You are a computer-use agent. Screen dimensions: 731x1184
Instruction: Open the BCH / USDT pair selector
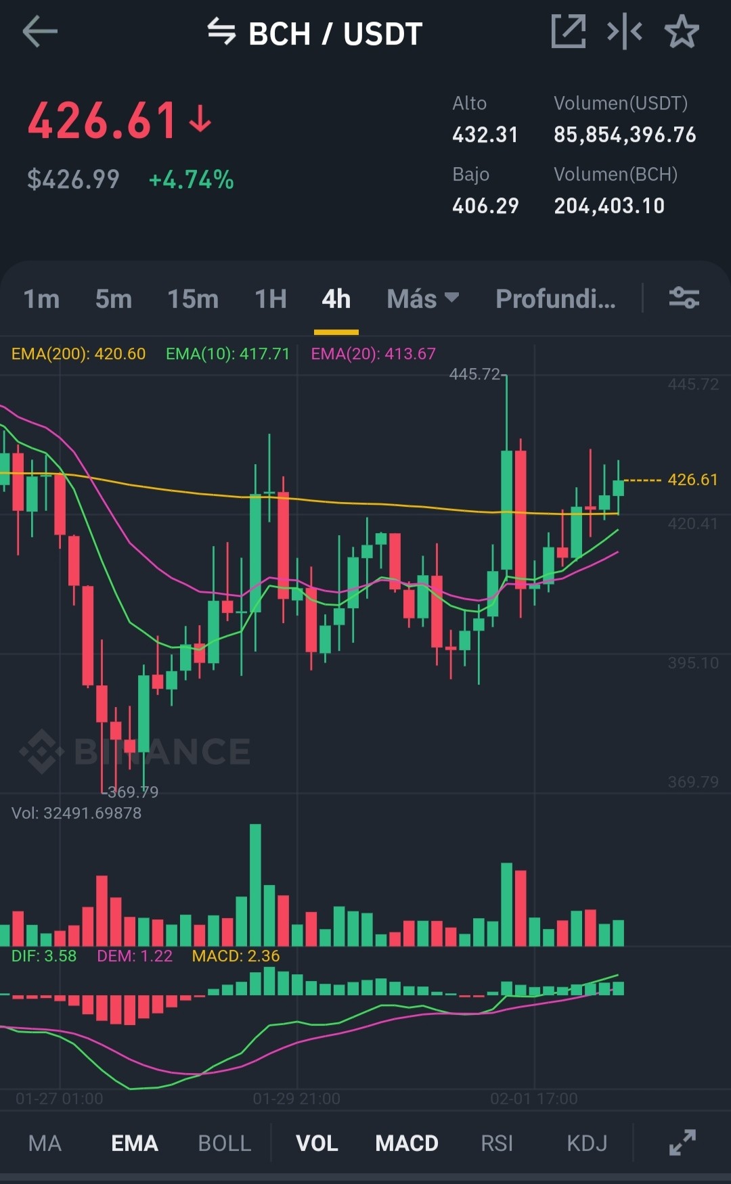click(x=336, y=33)
